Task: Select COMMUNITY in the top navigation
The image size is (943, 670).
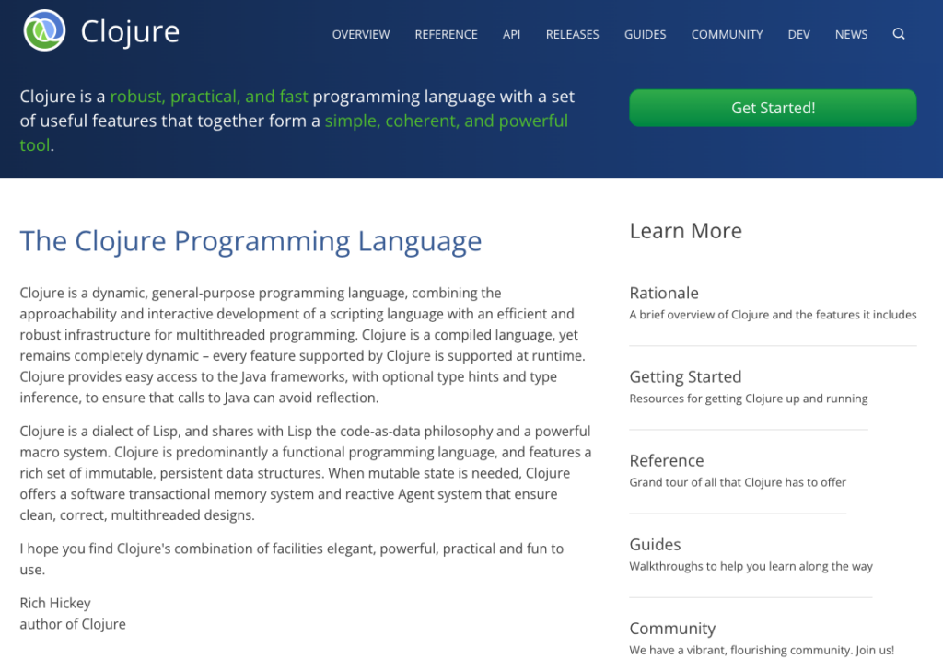Action: [x=727, y=34]
